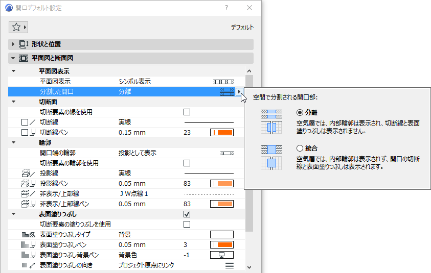
Task: Open the favorites dropdown arrow next to star
Action: click(x=25, y=27)
